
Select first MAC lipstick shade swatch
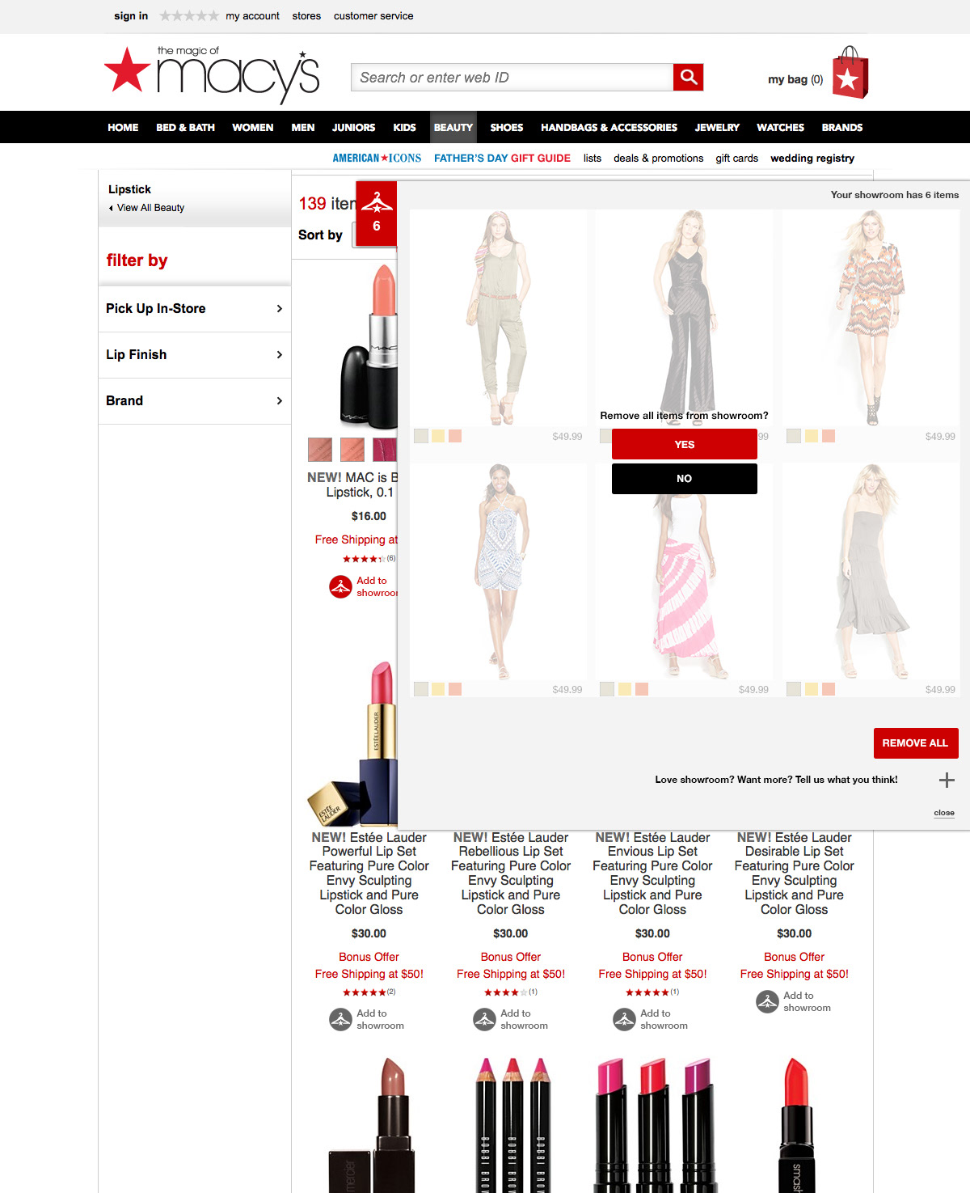pos(320,449)
